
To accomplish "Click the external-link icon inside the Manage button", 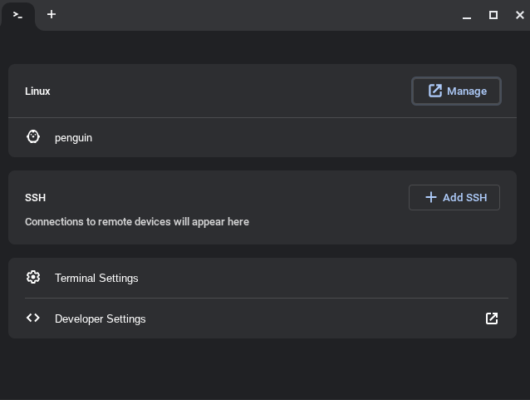I will pyautogui.click(x=435, y=91).
